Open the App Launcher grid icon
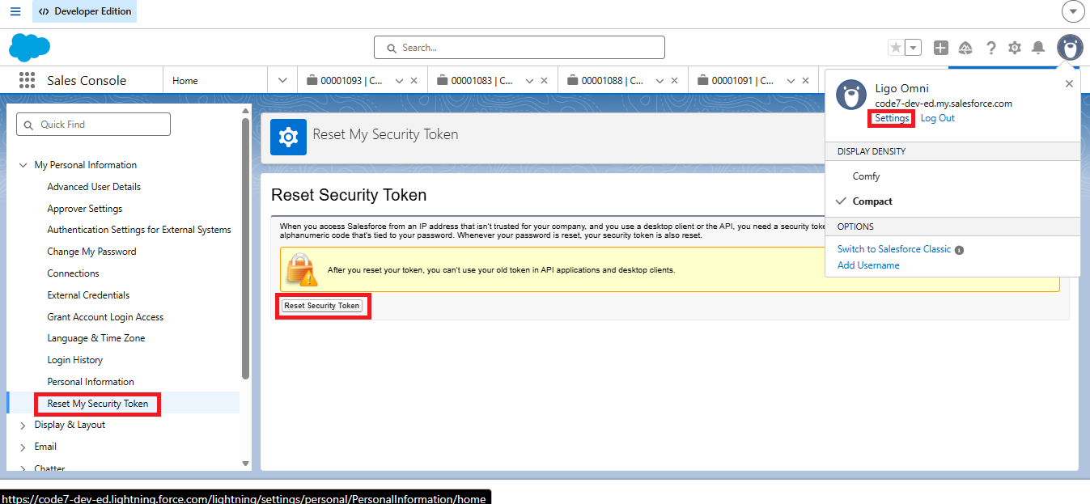1090x504 pixels. pos(27,80)
